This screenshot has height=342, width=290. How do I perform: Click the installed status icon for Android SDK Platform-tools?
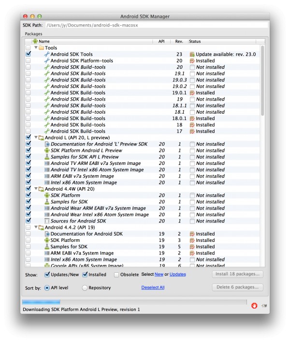point(192,60)
